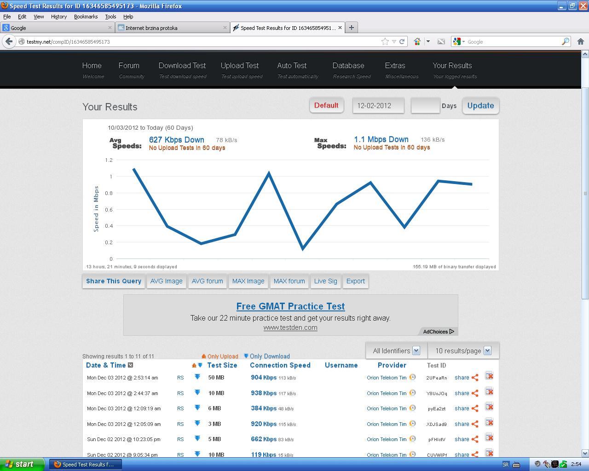Open provider history clock for 384 Kbps row
This screenshot has width=589, height=471.
[x=412, y=408]
